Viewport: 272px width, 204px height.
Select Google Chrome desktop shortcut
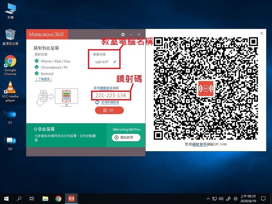tap(10, 65)
